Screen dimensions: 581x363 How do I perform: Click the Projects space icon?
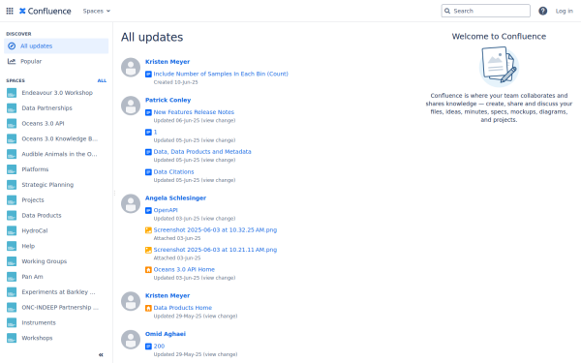pos(12,200)
